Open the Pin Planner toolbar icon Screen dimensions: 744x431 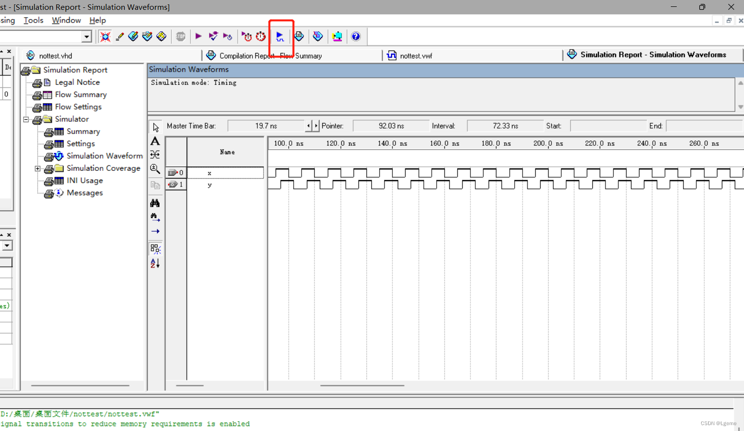(x=147, y=36)
